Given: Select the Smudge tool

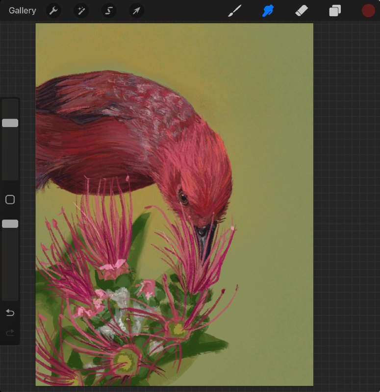Looking at the screenshot, I should click(x=268, y=11).
